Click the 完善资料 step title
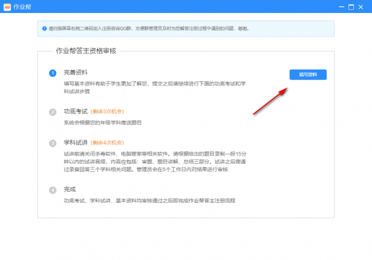 76,73
